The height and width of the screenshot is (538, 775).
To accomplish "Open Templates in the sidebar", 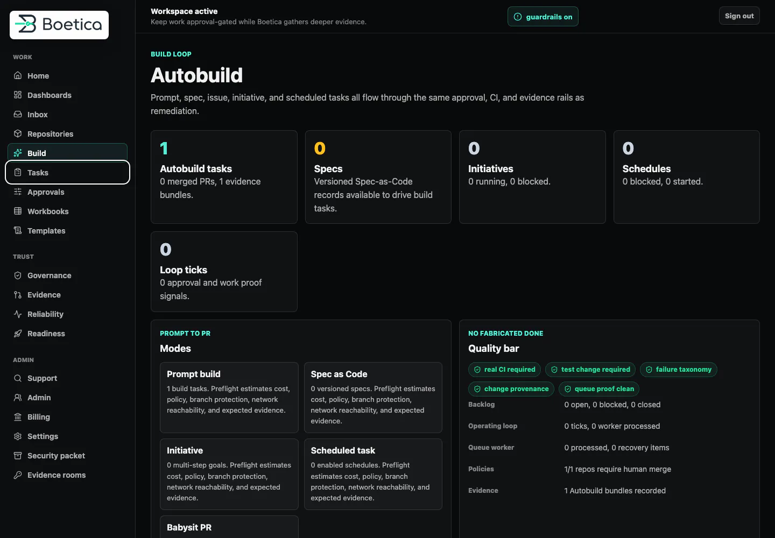I will [x=67, y=231].
